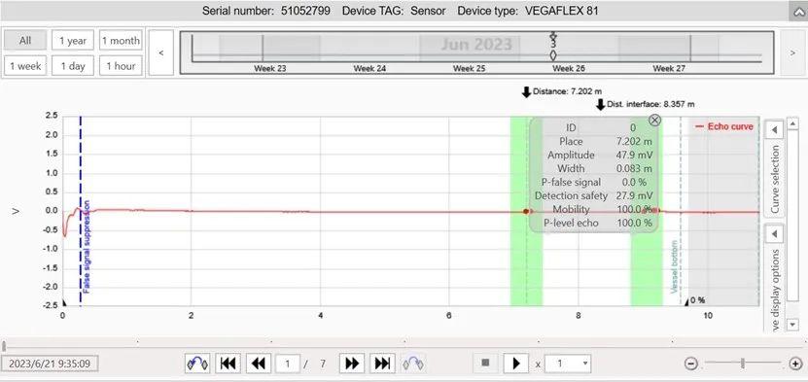Click the Dist. interface: 8.357 m label

(x=650, y=104)
